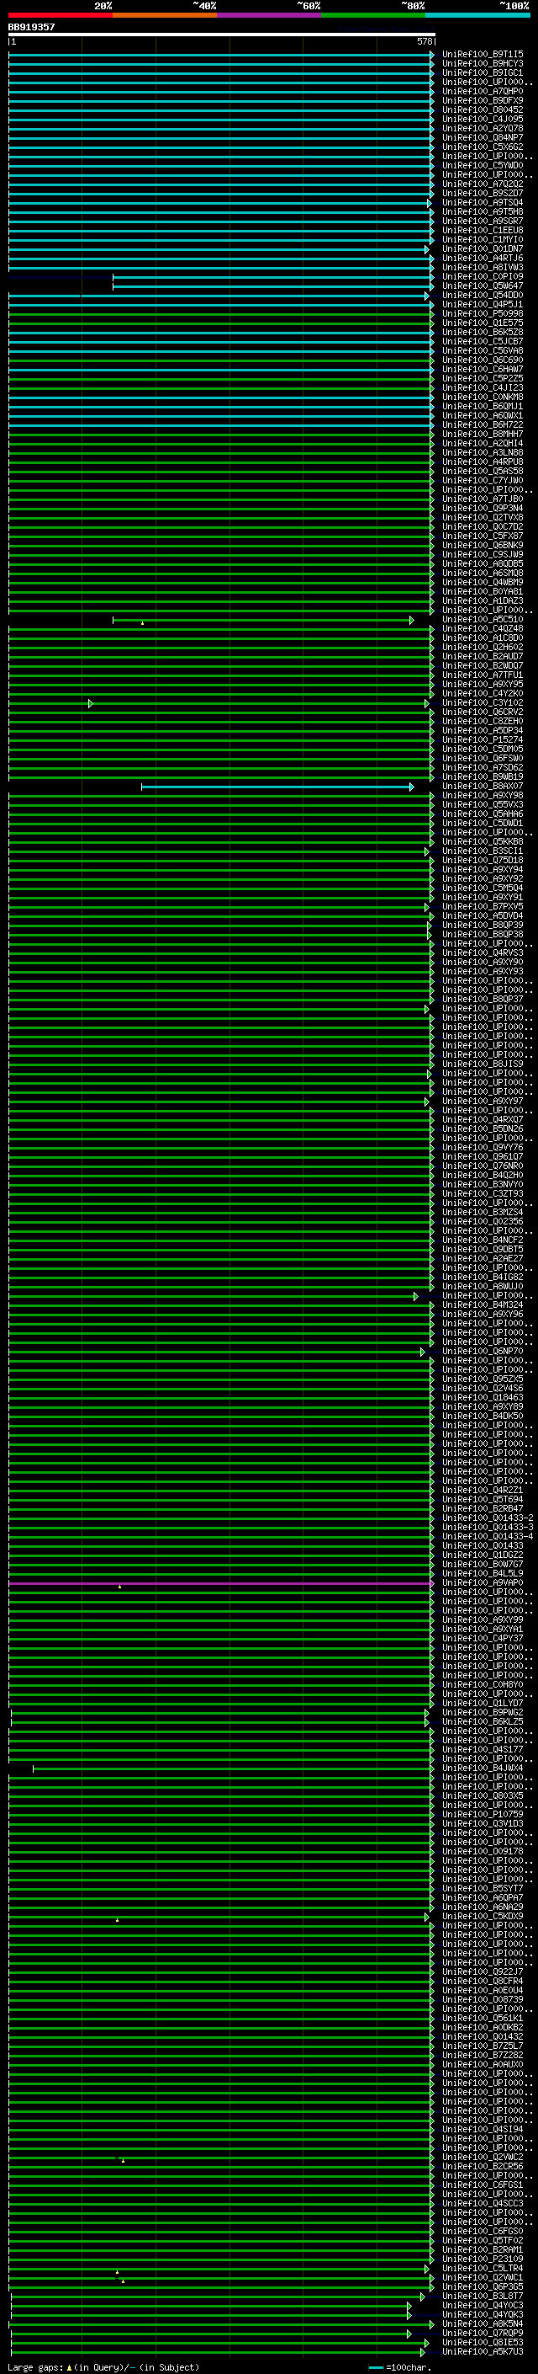Screen dimensions: 538x2374
Task: Select the label UniRef100_B7Z282
Action: [482, 2055]
